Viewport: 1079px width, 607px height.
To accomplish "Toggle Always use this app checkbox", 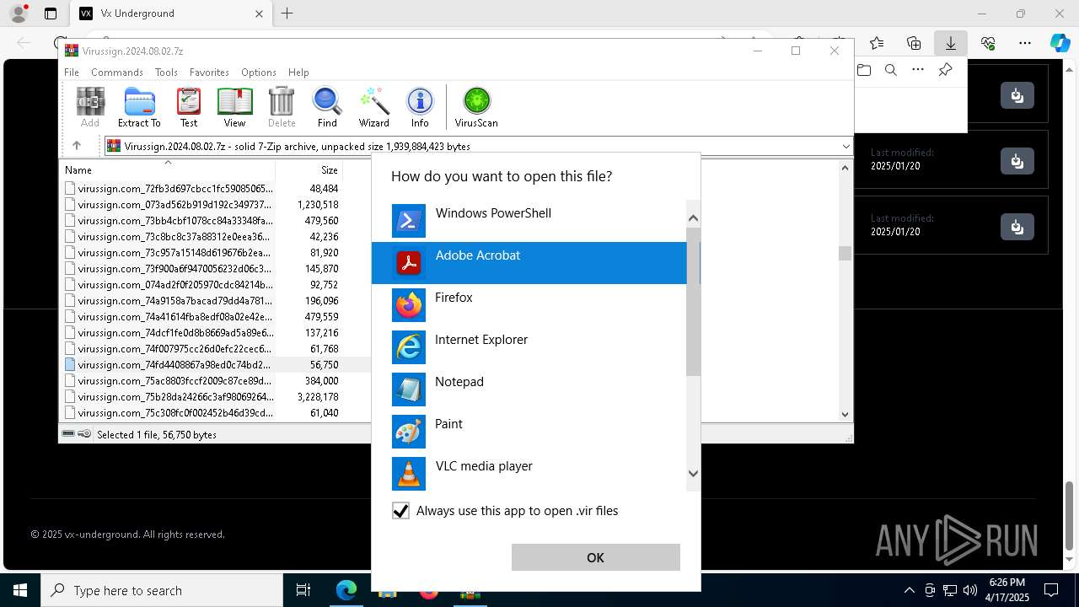I will [x=400, y=511].
